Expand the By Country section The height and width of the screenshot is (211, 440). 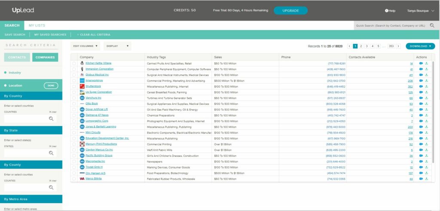pos(31,96)
